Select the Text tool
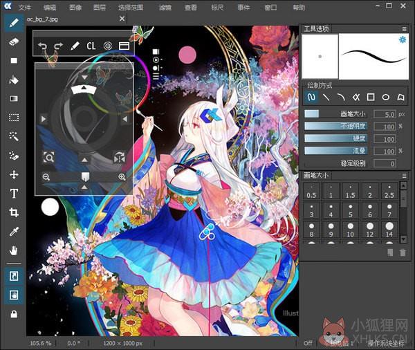415x350 pixels. pos(14,194)
